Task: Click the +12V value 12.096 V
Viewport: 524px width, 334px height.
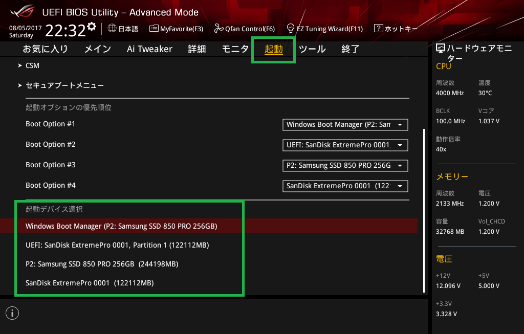Action: coord(448,286)
